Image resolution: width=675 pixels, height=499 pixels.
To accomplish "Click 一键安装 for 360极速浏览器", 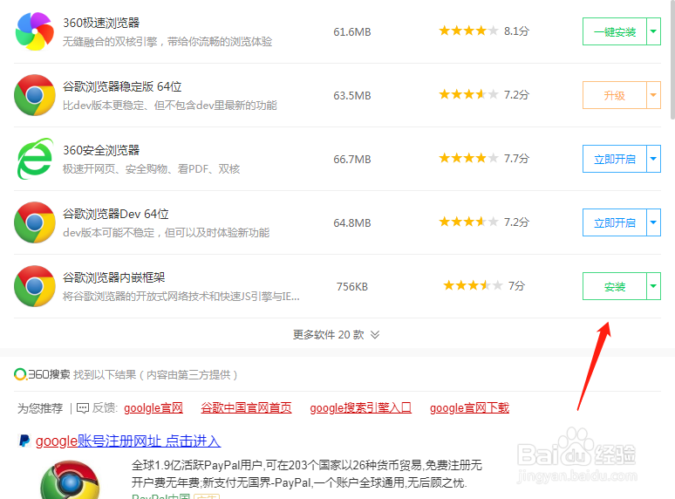I will tap(615, 31).
